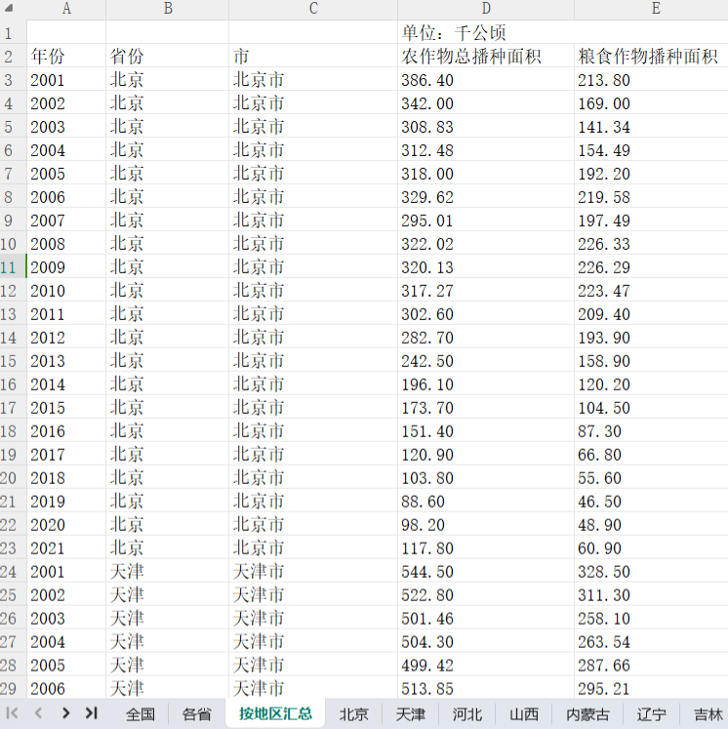Select cell with value 295.21
The height and width of the screenshot is (729, 728).
coord(651,689)
